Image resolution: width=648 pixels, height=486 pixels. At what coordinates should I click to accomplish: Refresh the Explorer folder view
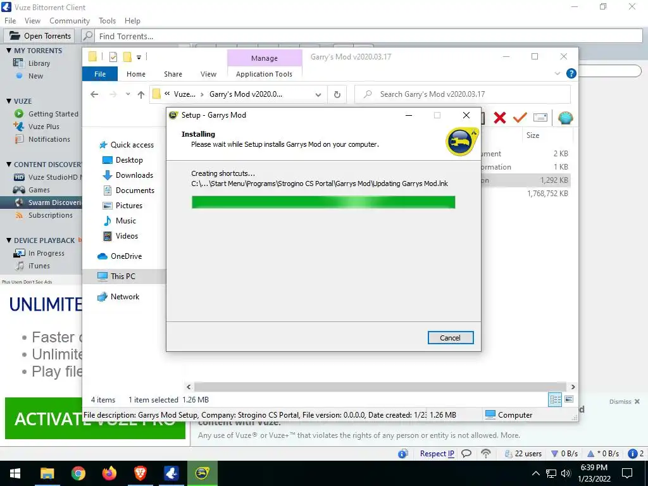(x=337, y=95)
